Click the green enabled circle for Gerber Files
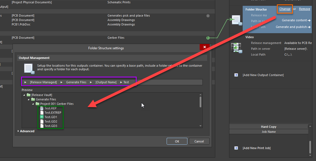The height and width of the screenshot is (161, 316). point(208,38)
